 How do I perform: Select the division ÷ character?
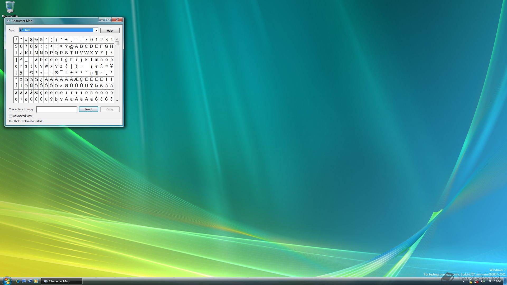tap(21, 99)
